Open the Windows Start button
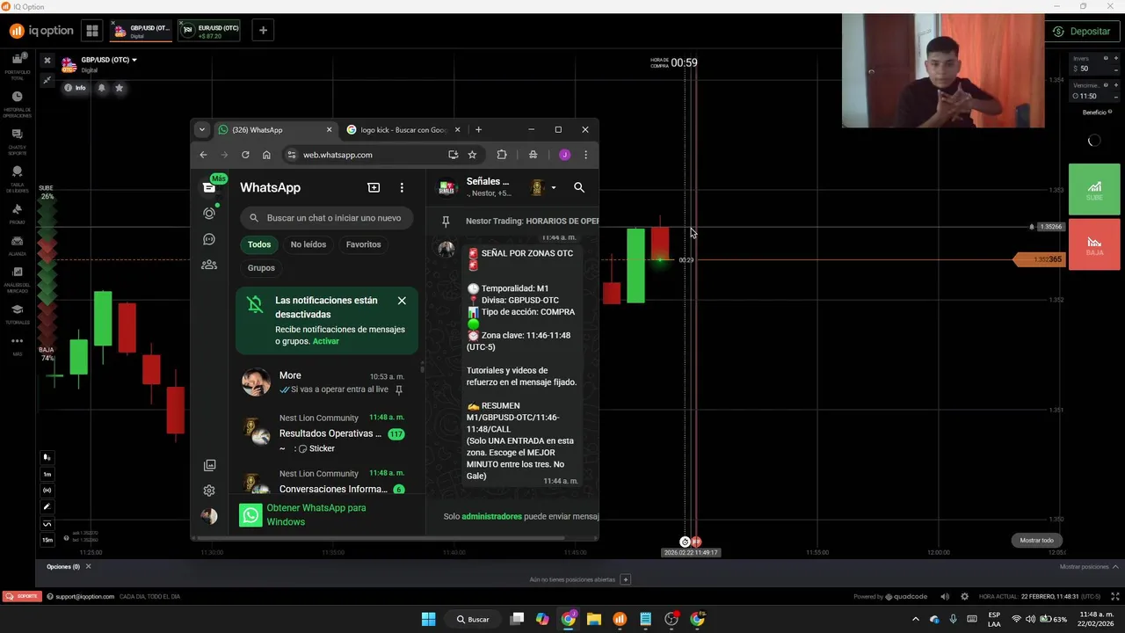Image resolution: width=1125 pixels, height=633 pixels. coord(428,619)
